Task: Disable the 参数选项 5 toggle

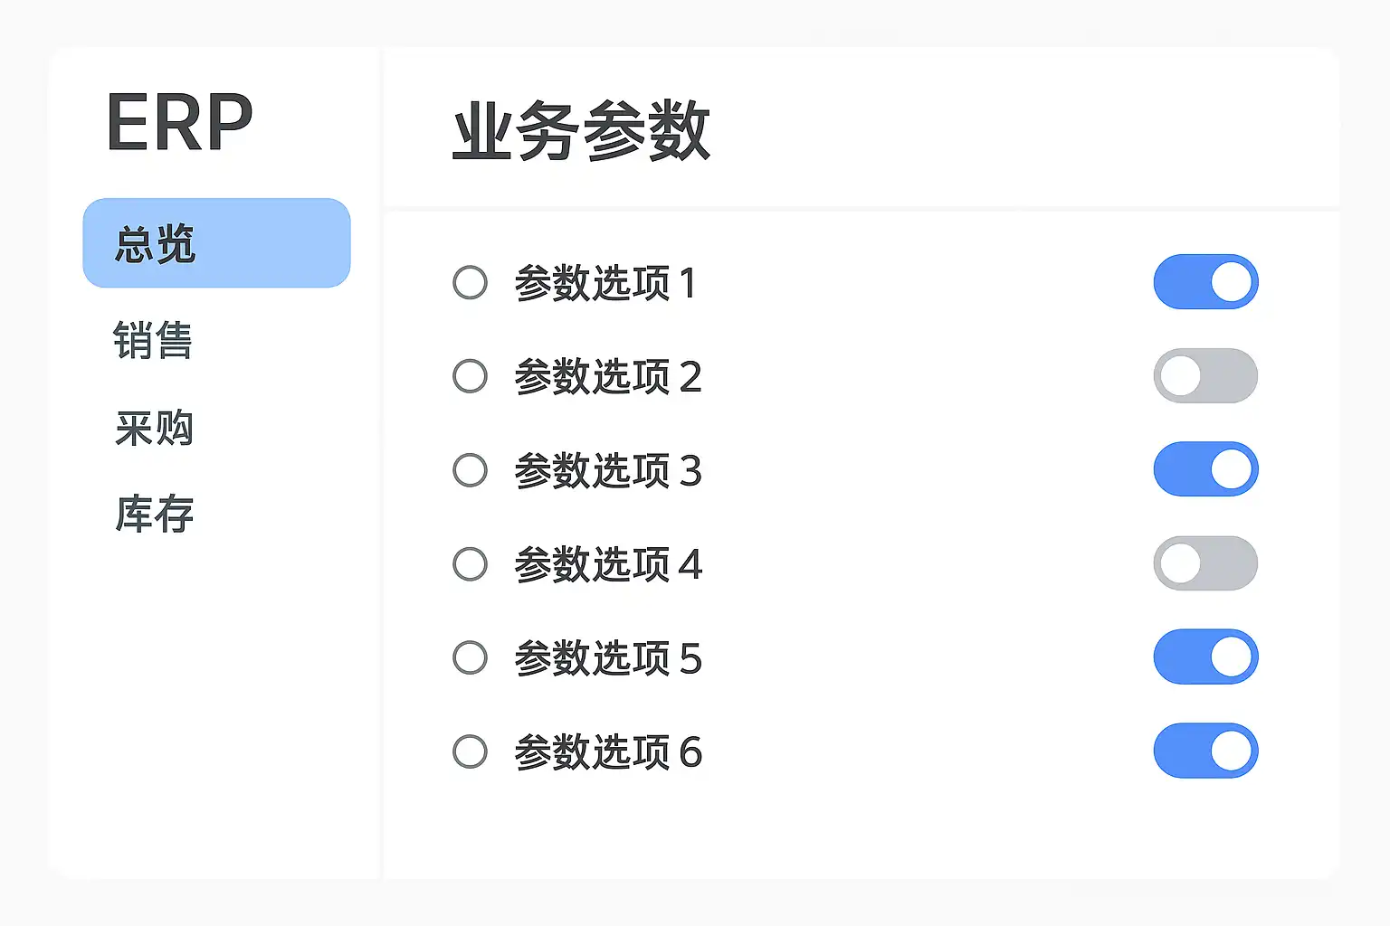Action: point(1205,657)
